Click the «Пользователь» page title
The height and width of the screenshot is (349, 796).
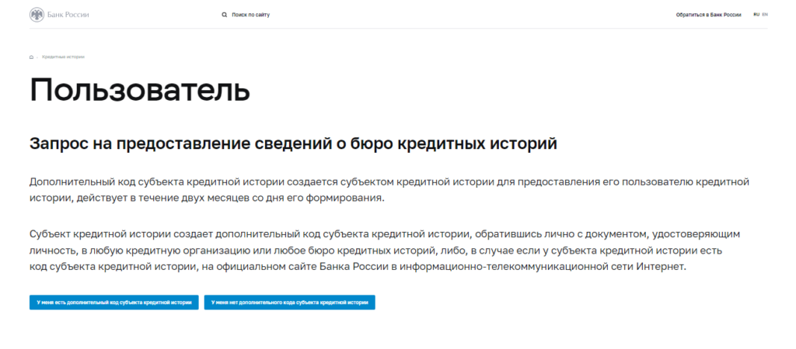[140, 90]
